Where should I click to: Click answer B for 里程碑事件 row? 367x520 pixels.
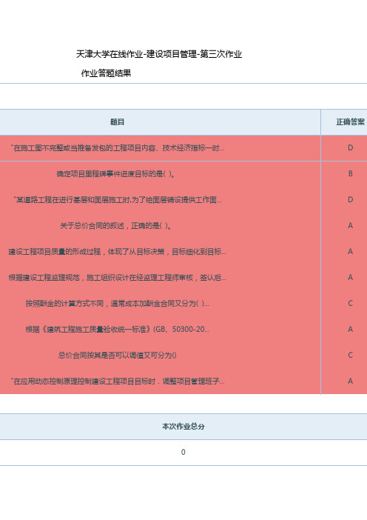(351, 174)
